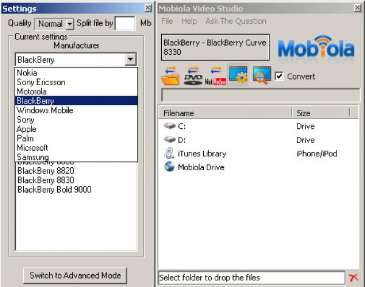365x287 pixels.
Task: Click the Size column header
Action: (x=321, y=113)
